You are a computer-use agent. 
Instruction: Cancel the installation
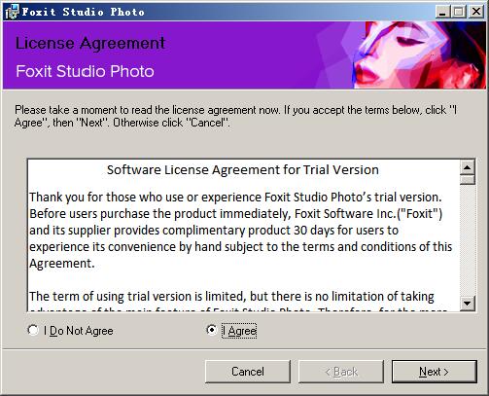(x=248, y=372)
